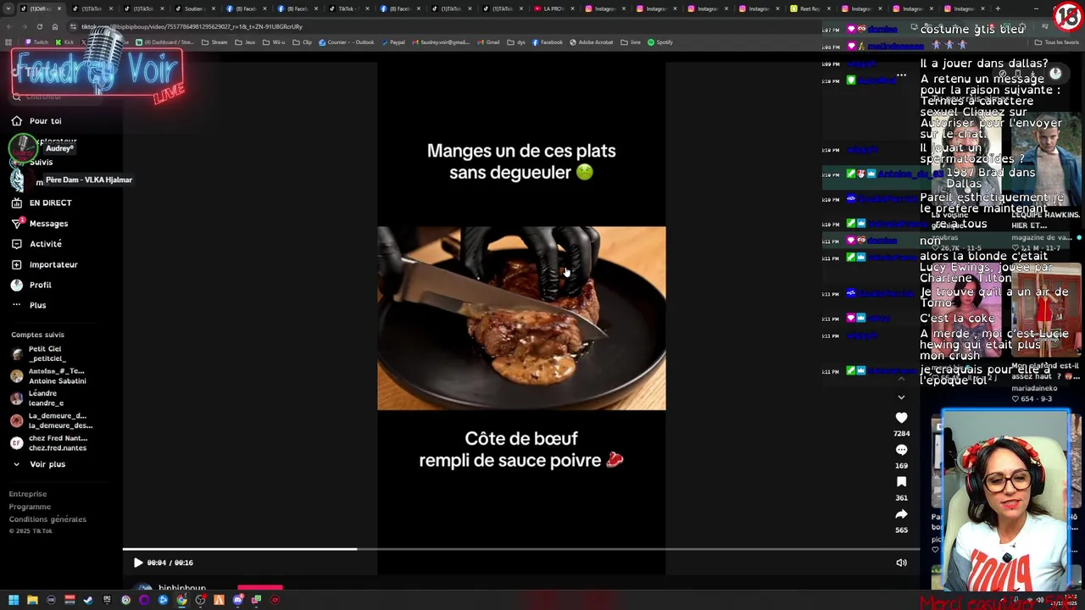Open the Gmail bookmark
Screen dimensions: 1085x610
click(x=488, y=42)
